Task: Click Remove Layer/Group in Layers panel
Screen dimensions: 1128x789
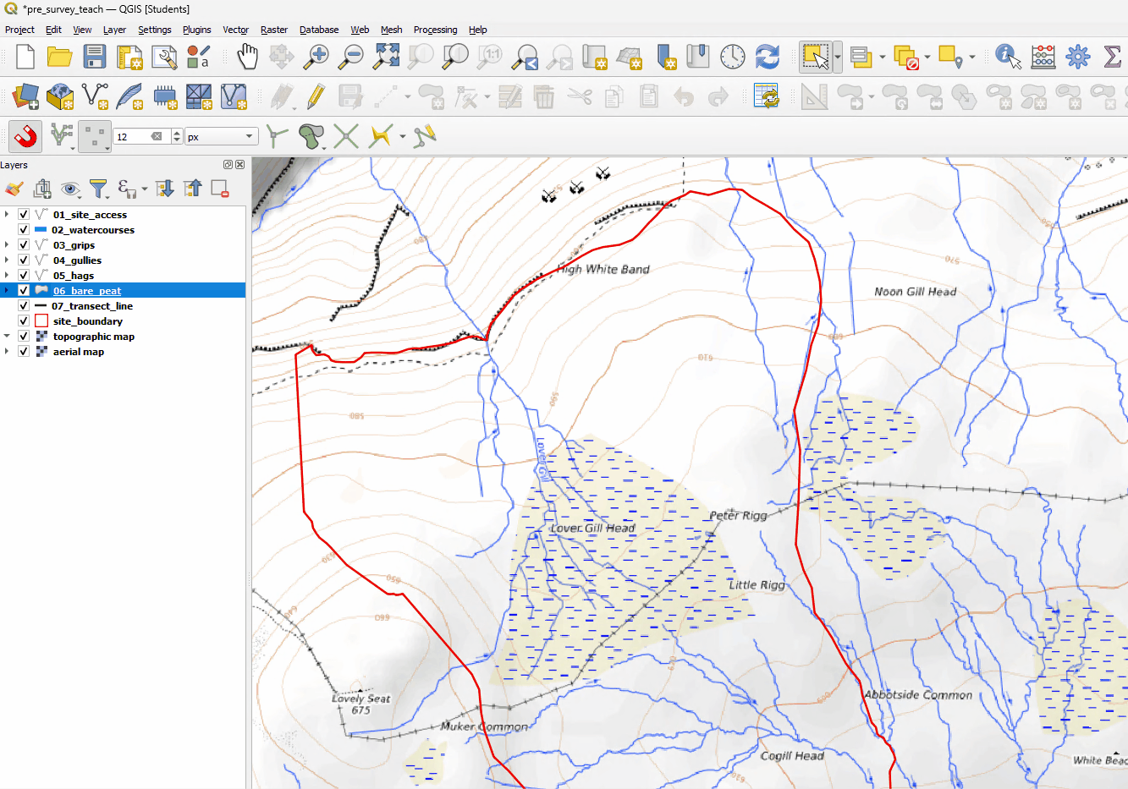Action: (217, 189)
